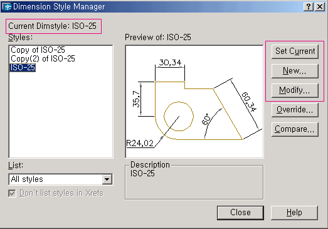Click the Description box text ISO-25
The image size is (328, 229).
click(x=142, y=174)
